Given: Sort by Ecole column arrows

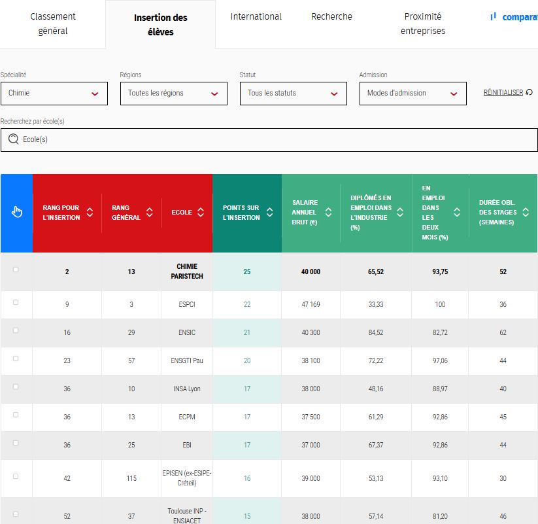Looking at the screenshot, I should point(201,213).
